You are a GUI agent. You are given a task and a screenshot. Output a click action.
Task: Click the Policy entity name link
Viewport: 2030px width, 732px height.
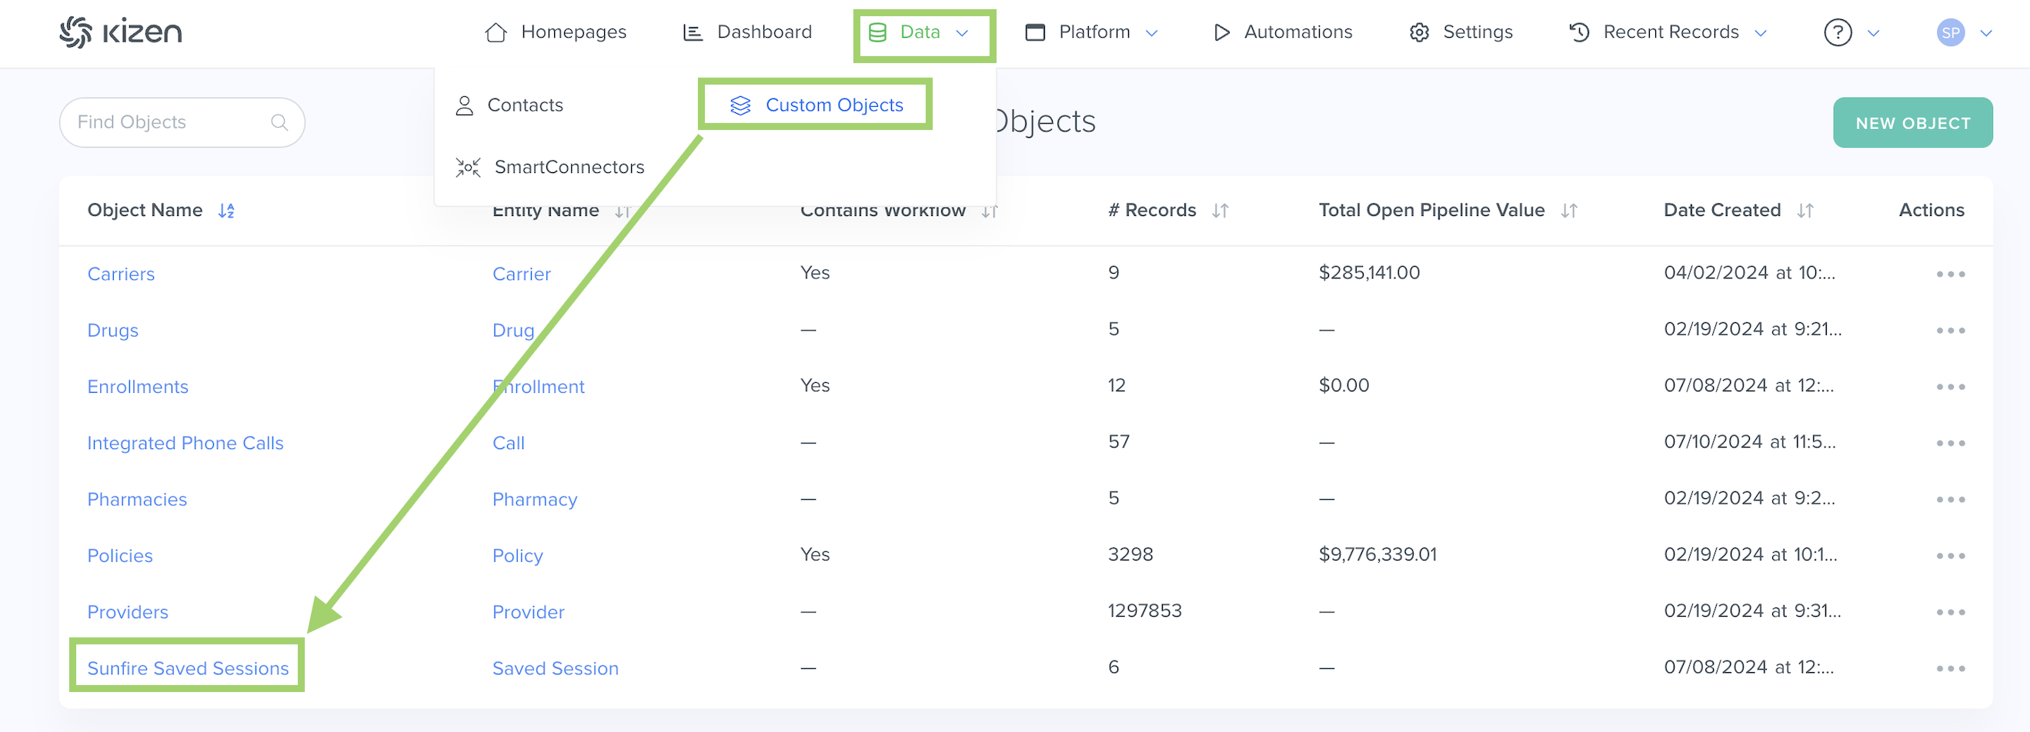click(x=518, y=556)
